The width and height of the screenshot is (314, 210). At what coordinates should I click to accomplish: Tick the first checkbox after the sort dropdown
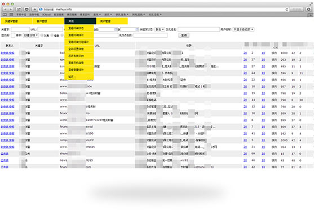pos(42,35)
